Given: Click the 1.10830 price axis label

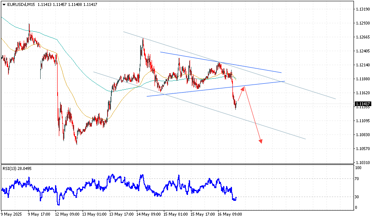Looking at the screenshot, I should coord(363,135).
